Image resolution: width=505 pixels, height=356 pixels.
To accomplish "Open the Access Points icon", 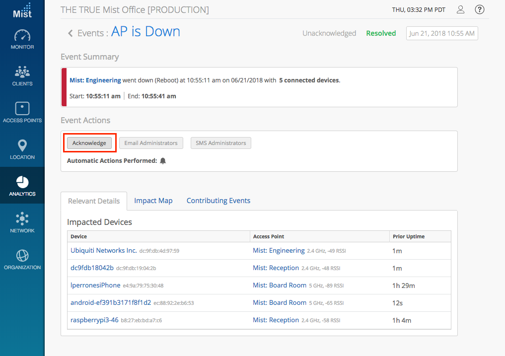I will pyautogui.click(x=22, y=109).
